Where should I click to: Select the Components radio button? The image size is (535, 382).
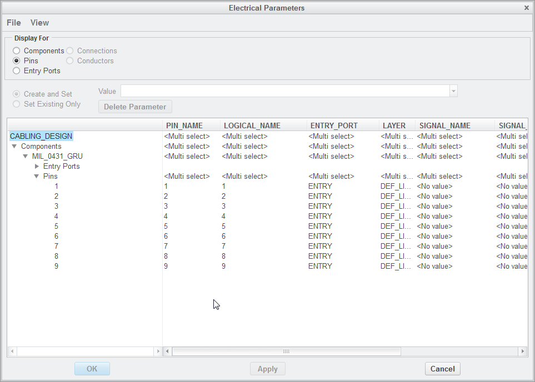coord(16,51)
